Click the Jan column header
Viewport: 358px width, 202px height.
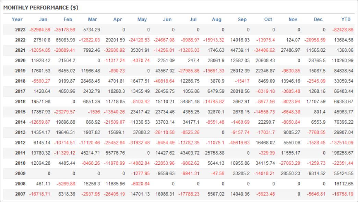43,20
